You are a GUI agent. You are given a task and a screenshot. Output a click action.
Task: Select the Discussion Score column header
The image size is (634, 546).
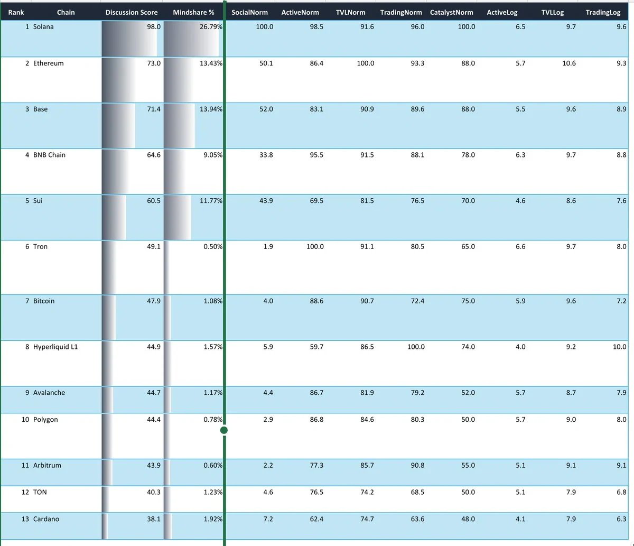point(132,12)
